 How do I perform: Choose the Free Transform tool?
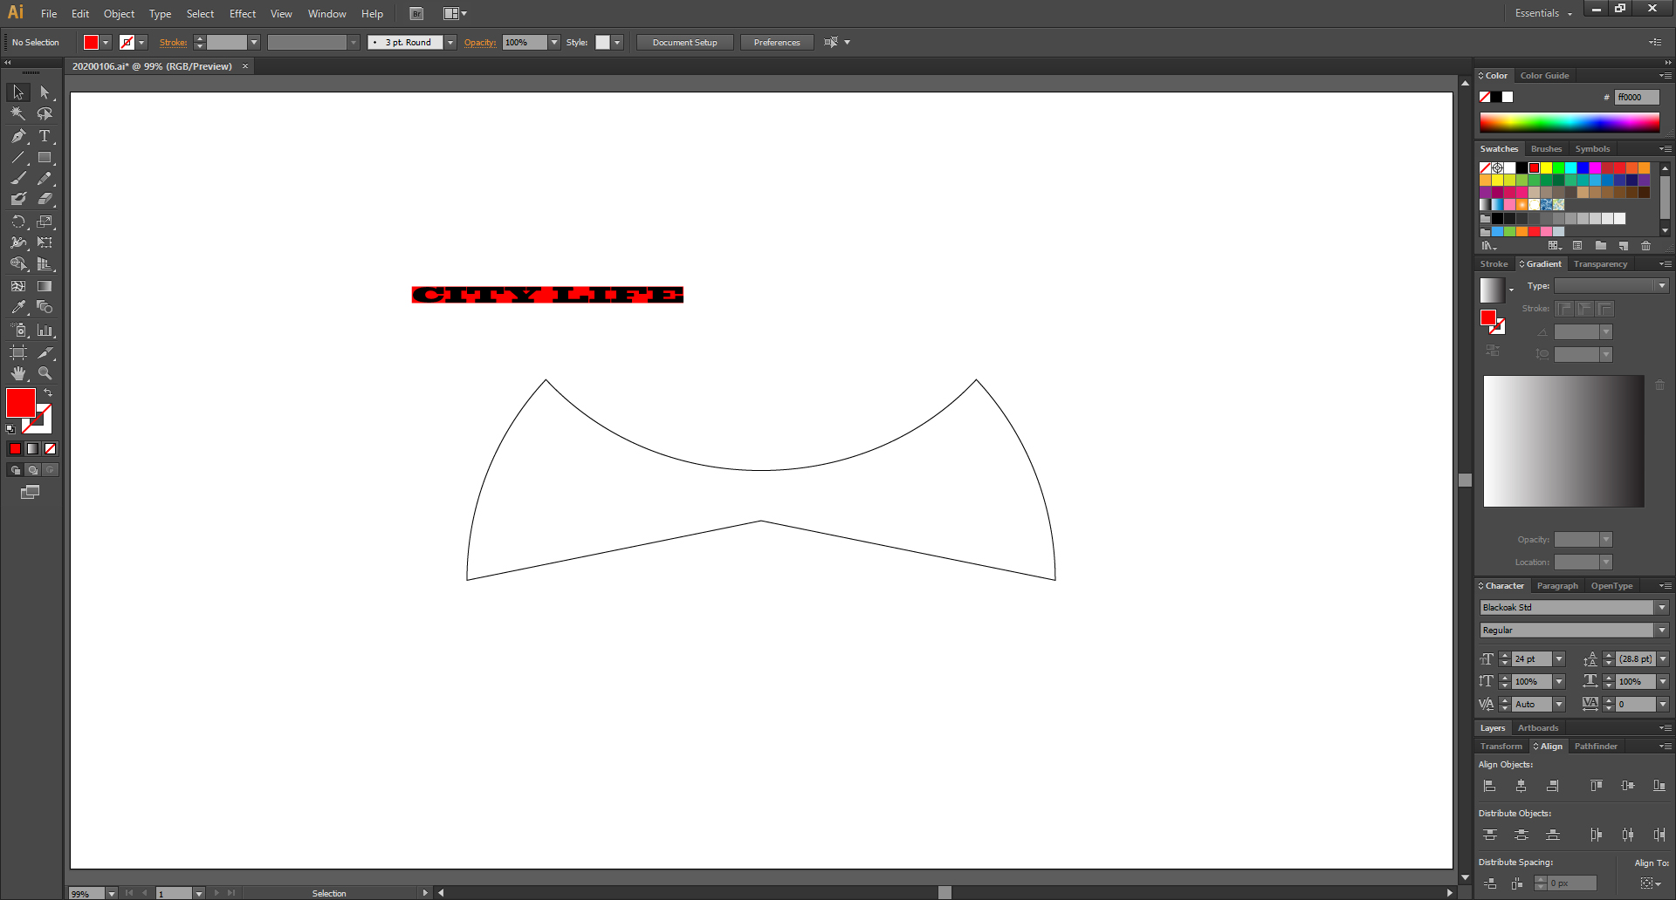tap(45, 242)
